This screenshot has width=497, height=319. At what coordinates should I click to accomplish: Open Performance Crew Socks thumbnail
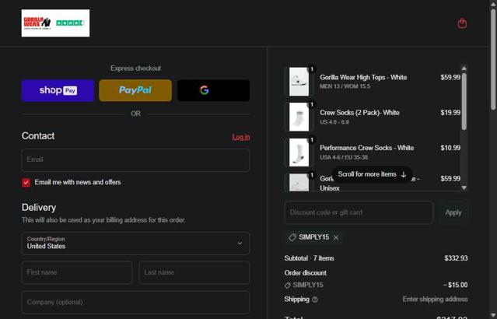coord(299,152)
